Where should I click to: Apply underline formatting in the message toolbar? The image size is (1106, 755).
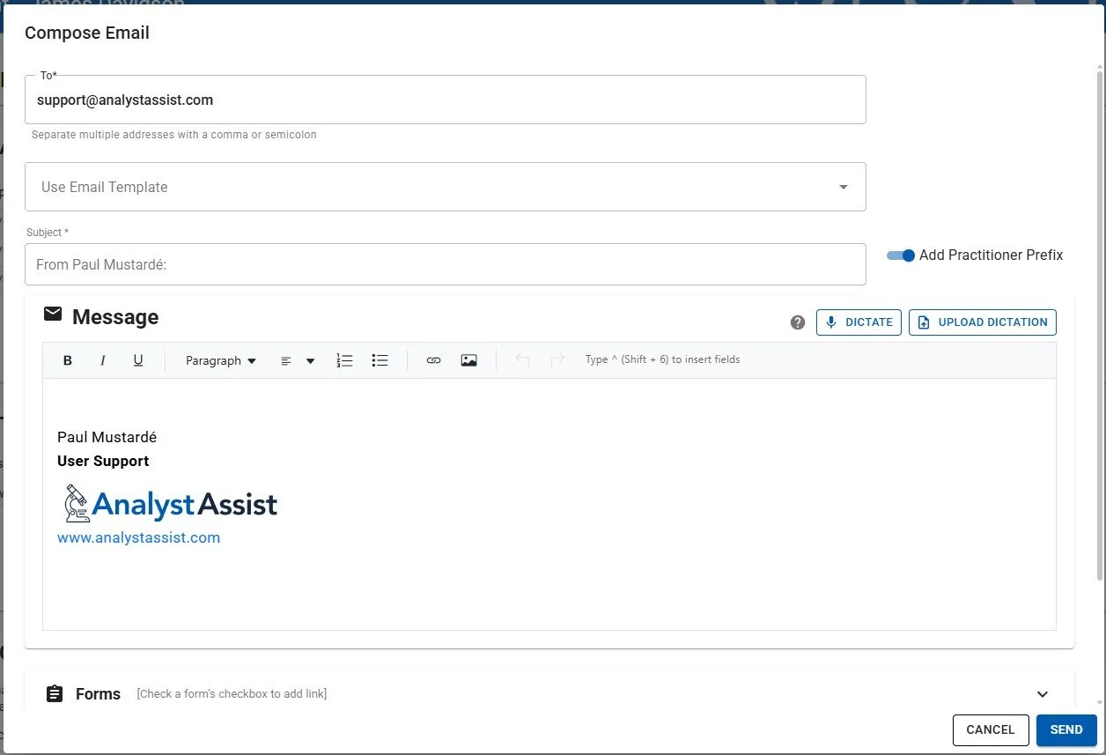click(x=138, y=360)
